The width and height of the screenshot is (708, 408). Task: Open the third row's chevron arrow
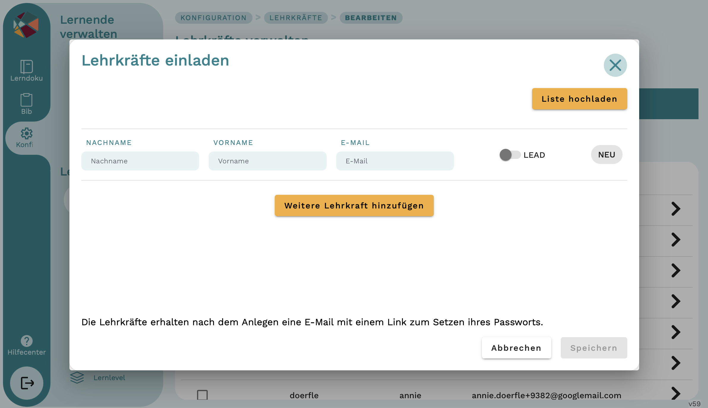coord(676,270)
